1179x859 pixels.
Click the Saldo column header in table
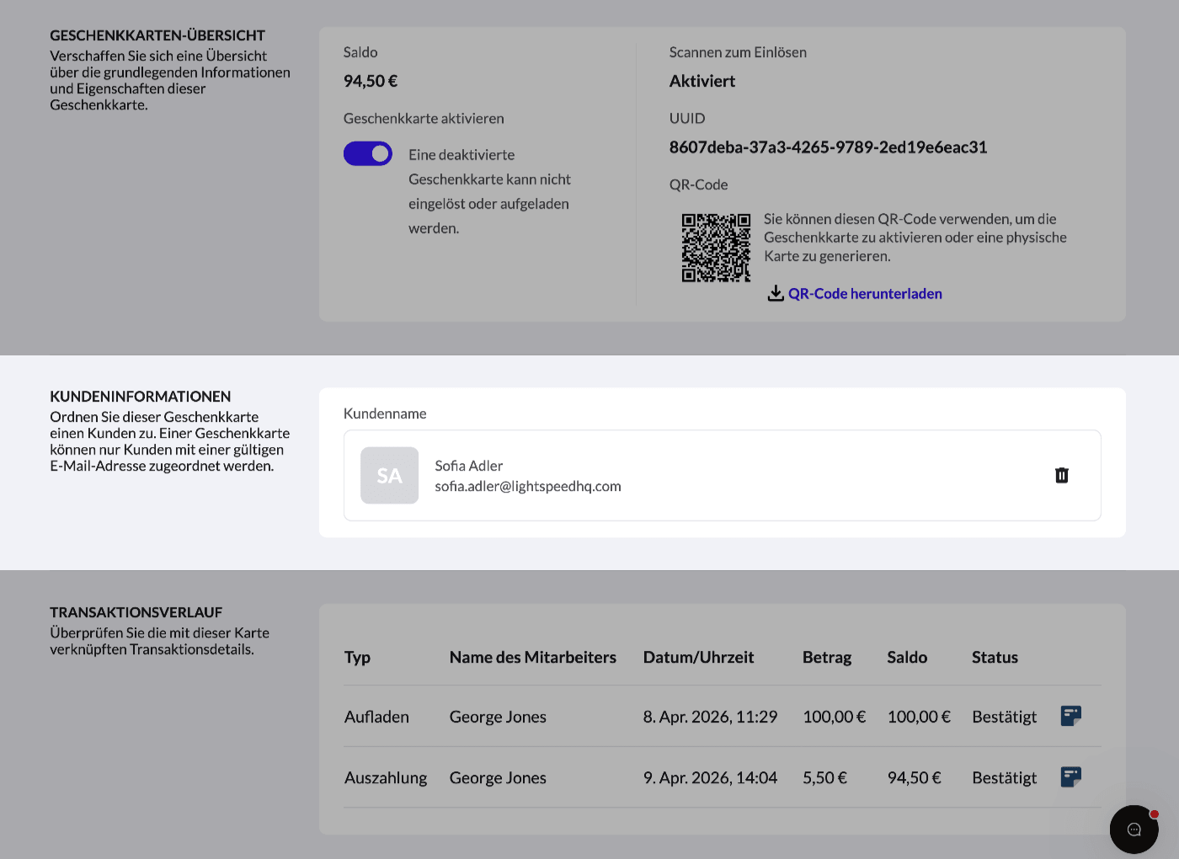pyautogui.click(x=907, y=658)
